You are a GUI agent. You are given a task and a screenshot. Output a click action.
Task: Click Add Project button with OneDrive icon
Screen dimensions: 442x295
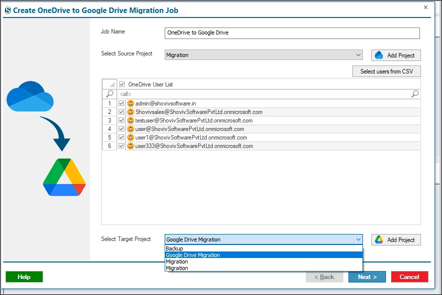coord(396,55)
